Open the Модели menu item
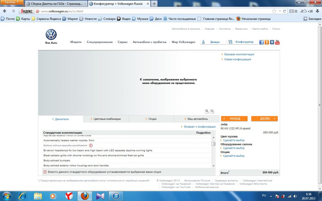Image resolution: width=322 pixels, height=201 pixels. coord(76,42)
